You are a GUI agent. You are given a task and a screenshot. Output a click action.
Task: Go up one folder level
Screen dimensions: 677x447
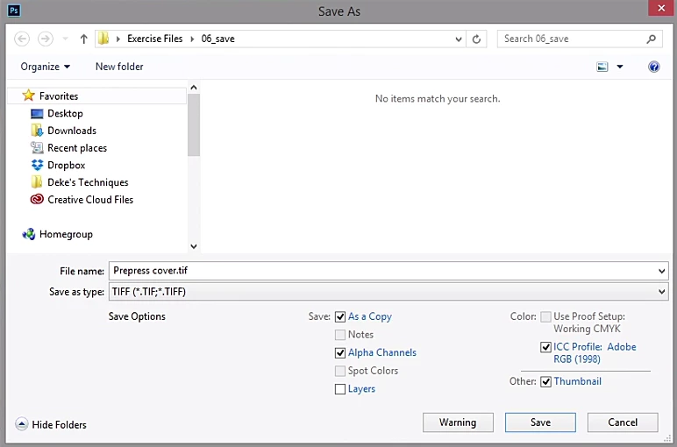[84, 39]
